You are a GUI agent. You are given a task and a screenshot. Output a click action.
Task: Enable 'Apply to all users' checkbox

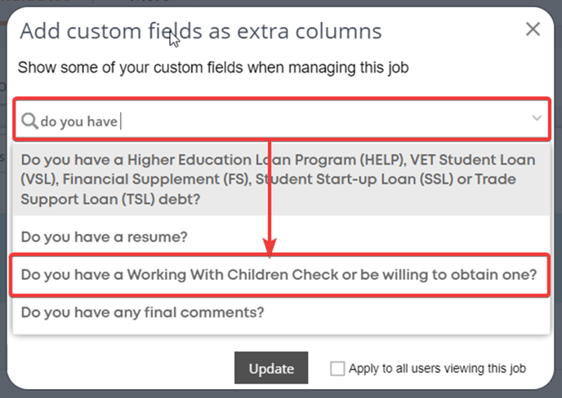coord(337,369)
